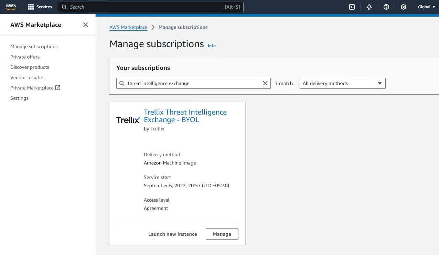
Task: Open the CloudShell terminal icon
Action: [352, 7]
